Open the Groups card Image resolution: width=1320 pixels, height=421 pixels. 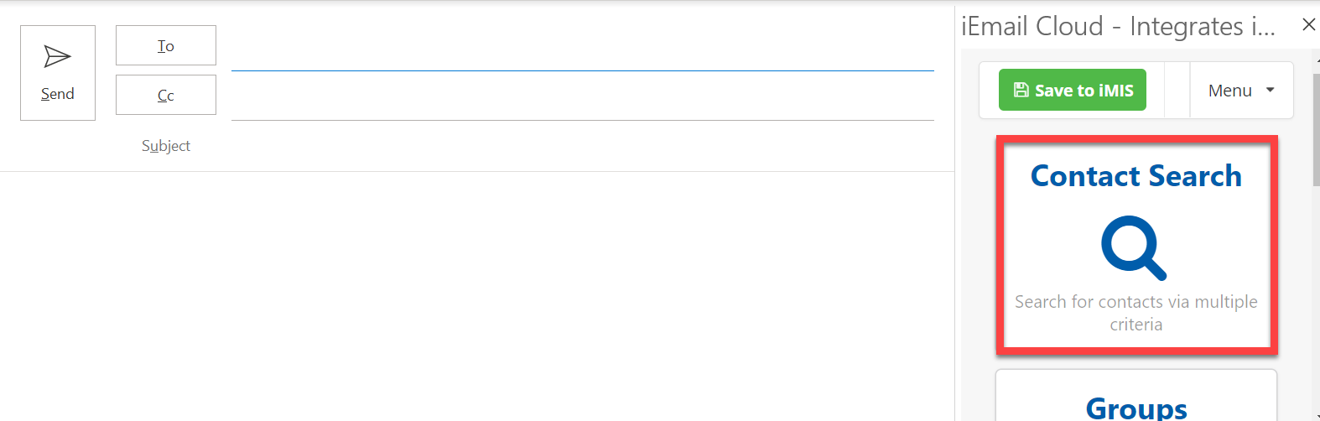tap(1136, 403)
